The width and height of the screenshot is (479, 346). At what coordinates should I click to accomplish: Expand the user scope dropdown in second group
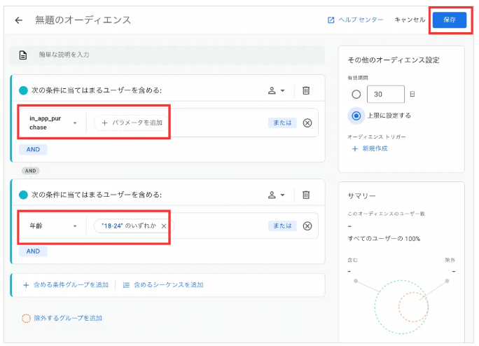[277, 195]
